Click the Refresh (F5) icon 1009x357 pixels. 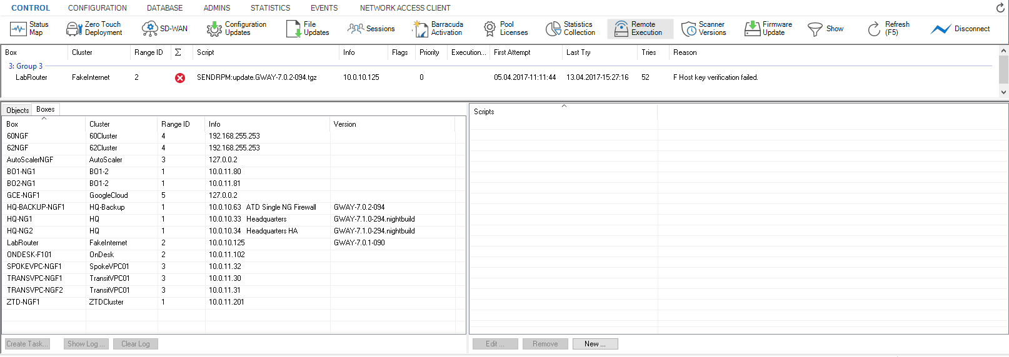(x=874, y=29)
